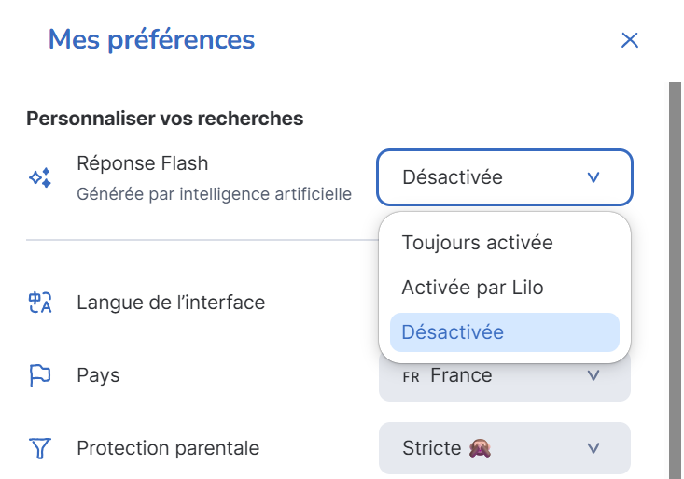Screen dimensions: 684x479
Task: Open the Pays France dropdown
Action: [504, 376]
